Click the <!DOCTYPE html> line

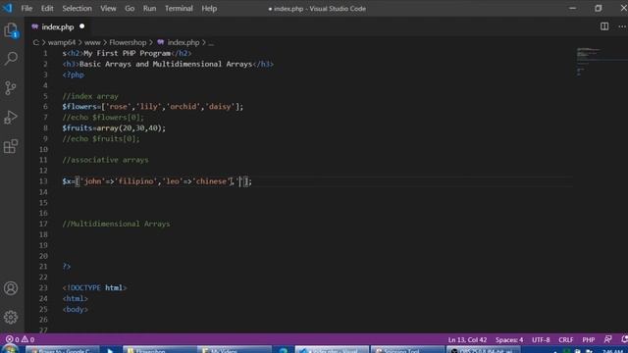point(94,287)
